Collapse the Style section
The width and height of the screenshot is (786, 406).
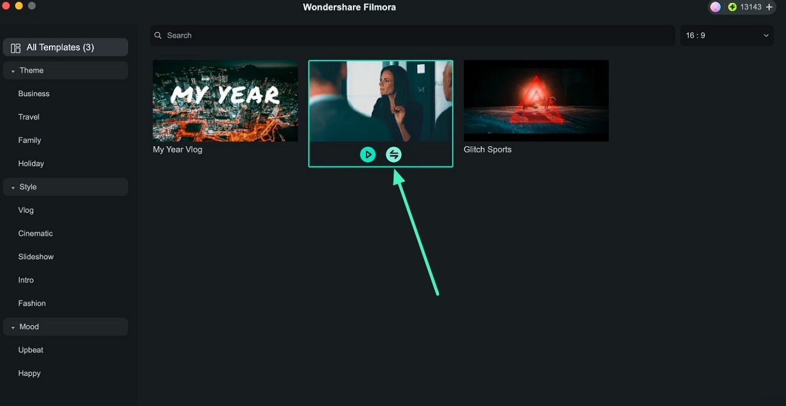pos(65,187)
